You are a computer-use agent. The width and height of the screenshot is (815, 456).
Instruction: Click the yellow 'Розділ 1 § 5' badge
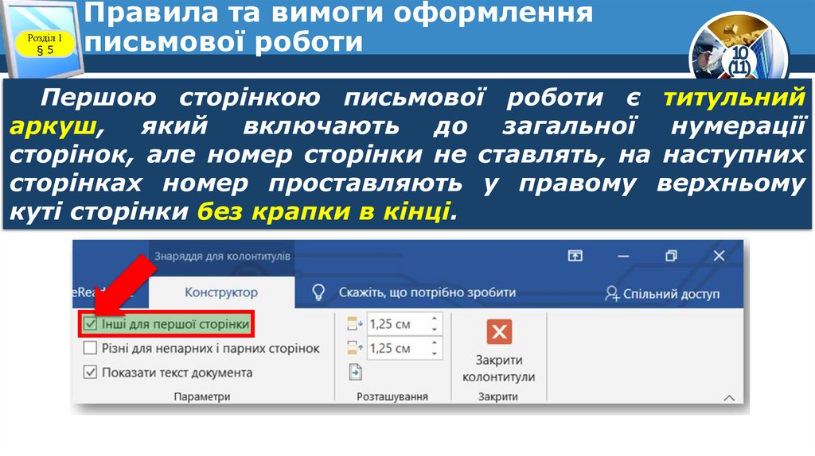point(45,44)
